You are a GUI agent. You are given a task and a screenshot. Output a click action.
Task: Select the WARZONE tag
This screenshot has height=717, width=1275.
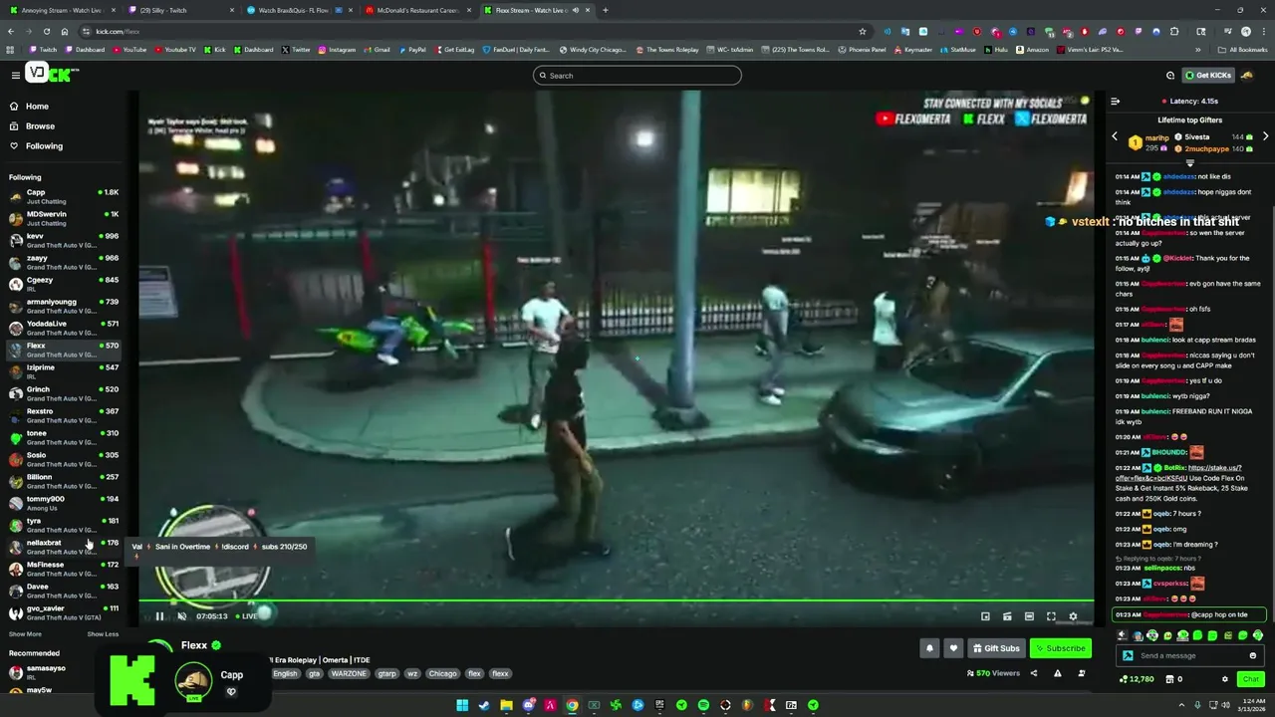coord(349,673)
